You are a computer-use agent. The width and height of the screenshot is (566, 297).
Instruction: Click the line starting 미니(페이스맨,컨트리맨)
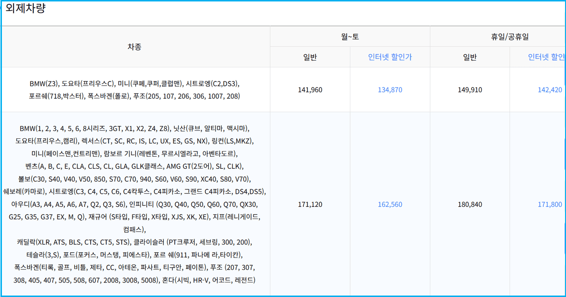pos(134,153)
